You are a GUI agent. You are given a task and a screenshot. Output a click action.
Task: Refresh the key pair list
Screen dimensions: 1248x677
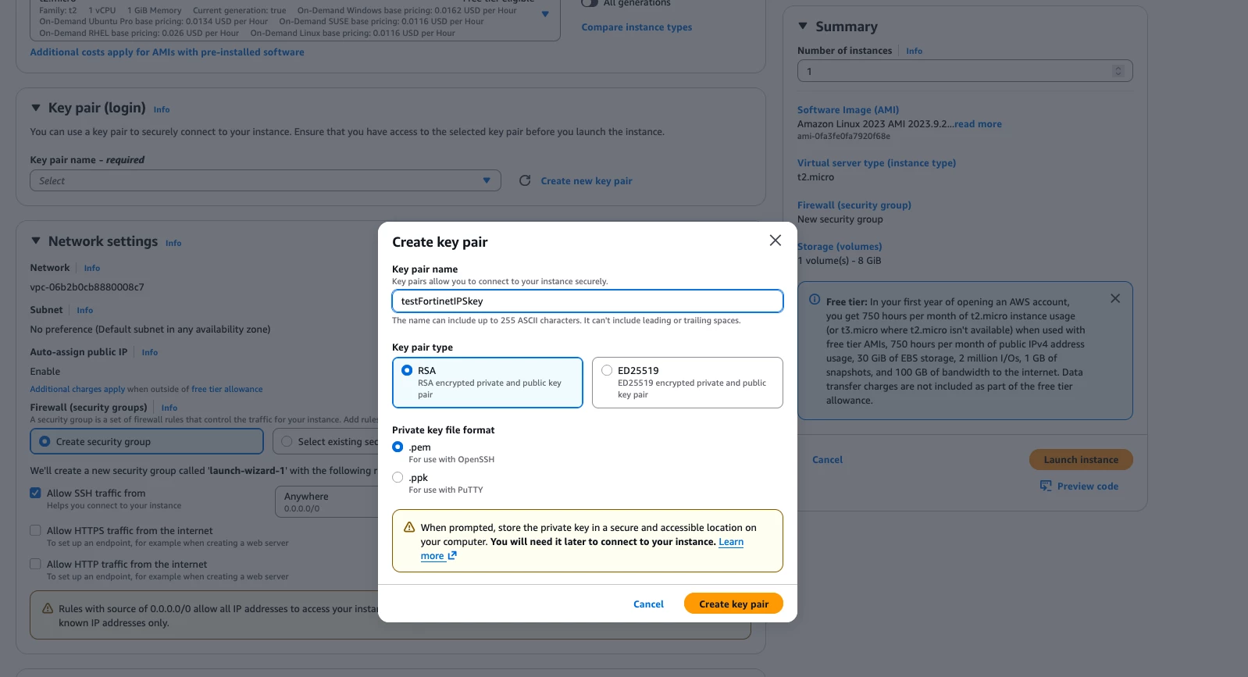coord(525,180)
